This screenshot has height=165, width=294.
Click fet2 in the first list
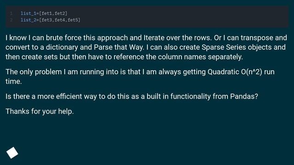click(x=60, y=13)
